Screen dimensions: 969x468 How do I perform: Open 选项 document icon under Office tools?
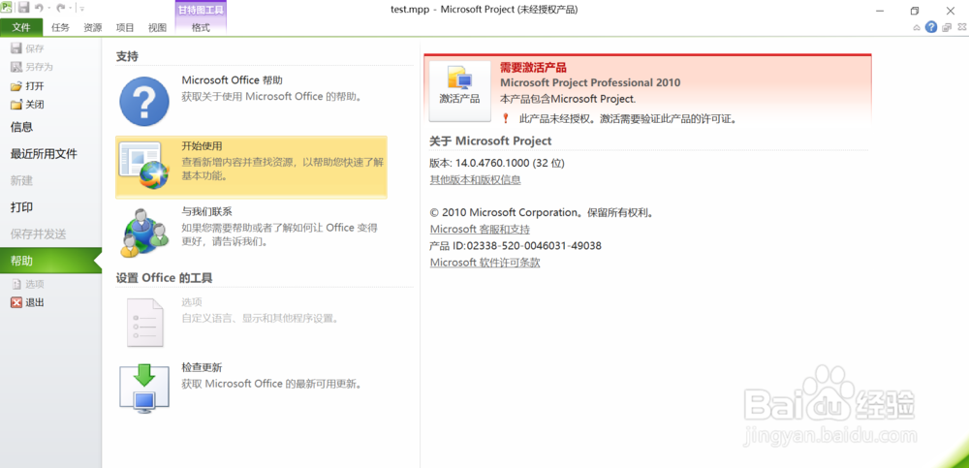[145, 322]
